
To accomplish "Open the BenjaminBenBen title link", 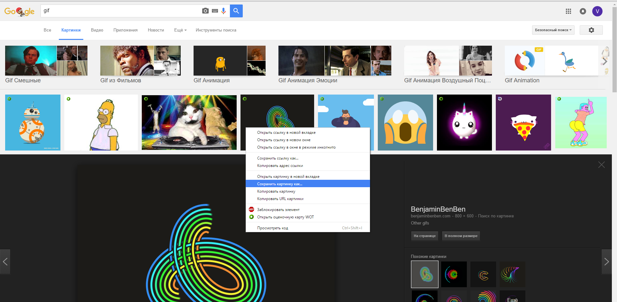I will point(438,209).
